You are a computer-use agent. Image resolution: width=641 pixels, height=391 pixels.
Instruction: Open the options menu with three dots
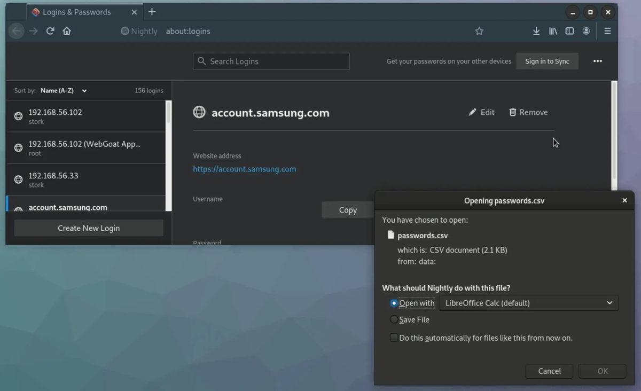[x=597, y=61]
